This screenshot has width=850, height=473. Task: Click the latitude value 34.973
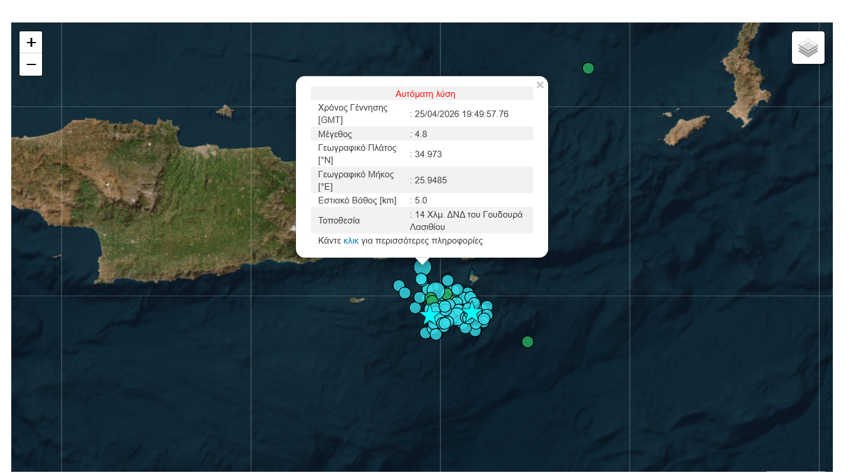pyautogui.click(x=429, y=154)
